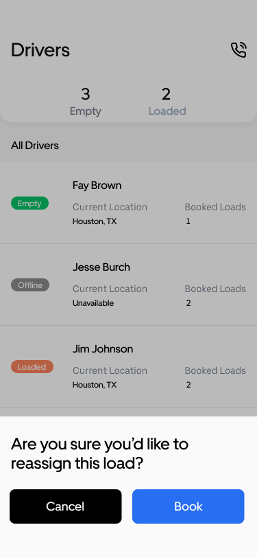257x558 pixels.
Task: Click the green Empty status badge
Action: [x=30, y=203]
